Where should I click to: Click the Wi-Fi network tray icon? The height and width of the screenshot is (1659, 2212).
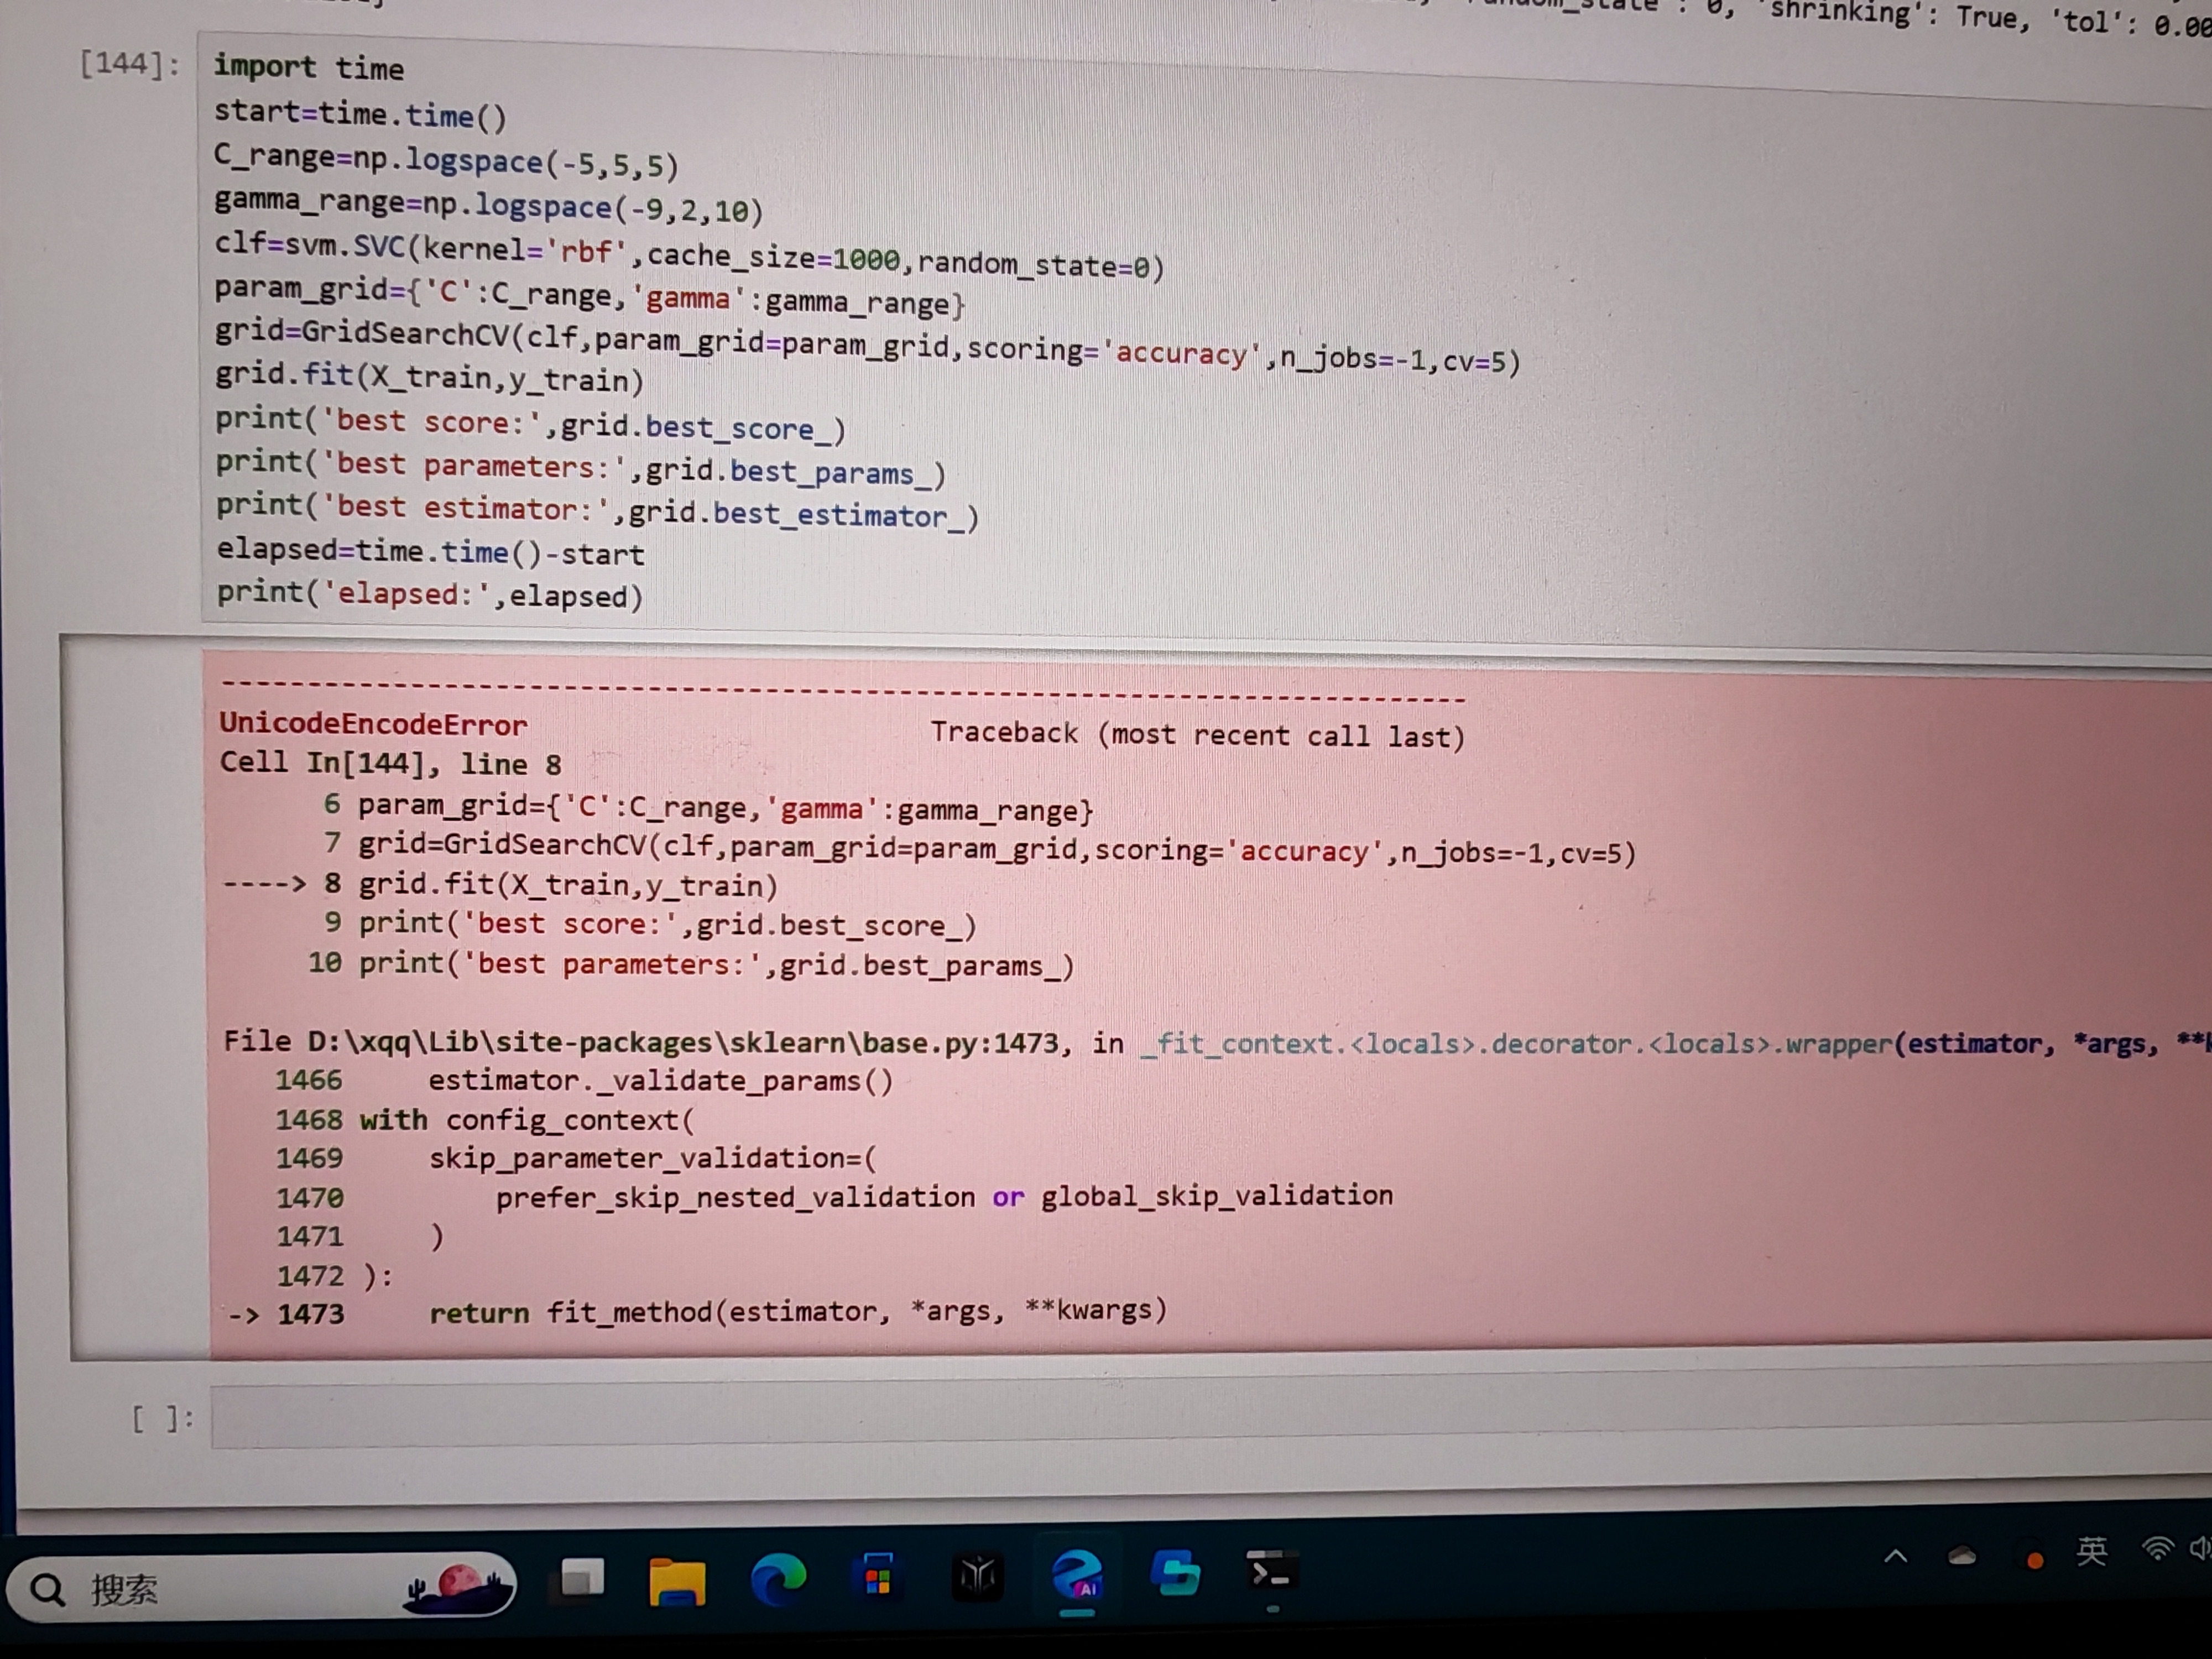pos(2157,1549)
